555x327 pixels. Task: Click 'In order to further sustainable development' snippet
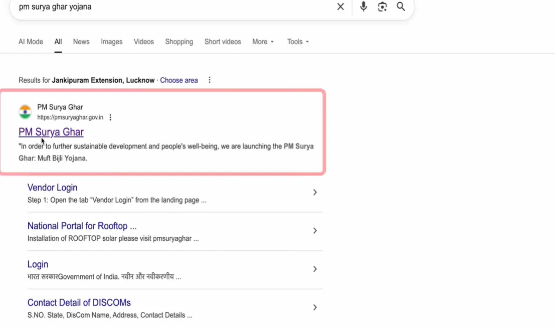click(x=166, y=152)
